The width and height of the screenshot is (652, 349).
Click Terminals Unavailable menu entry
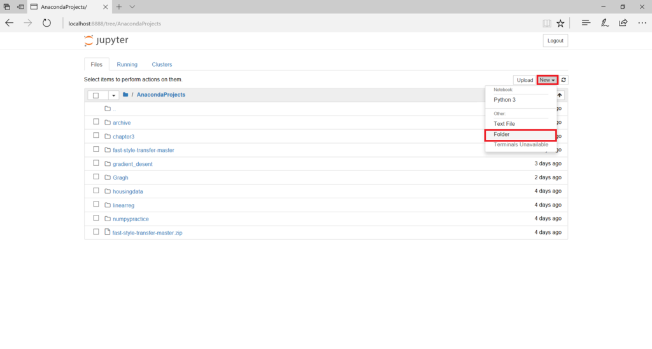coord(521,144)
